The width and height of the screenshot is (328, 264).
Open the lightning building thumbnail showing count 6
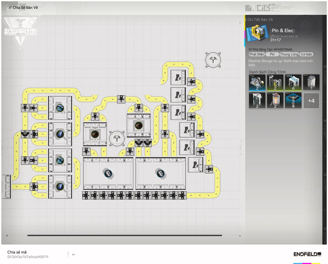click(x=293, y=82)
